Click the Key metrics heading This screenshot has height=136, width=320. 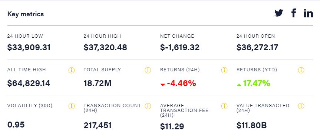pyautogui.click(x=26, y=14)
